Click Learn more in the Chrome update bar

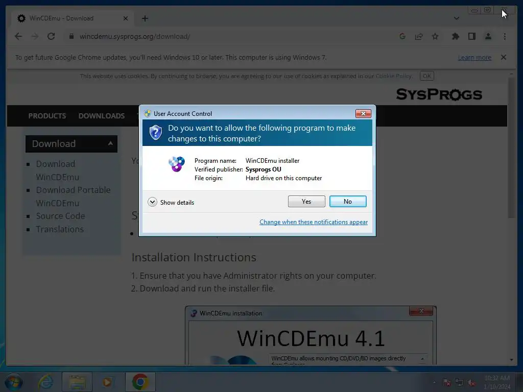pos(474,58)
